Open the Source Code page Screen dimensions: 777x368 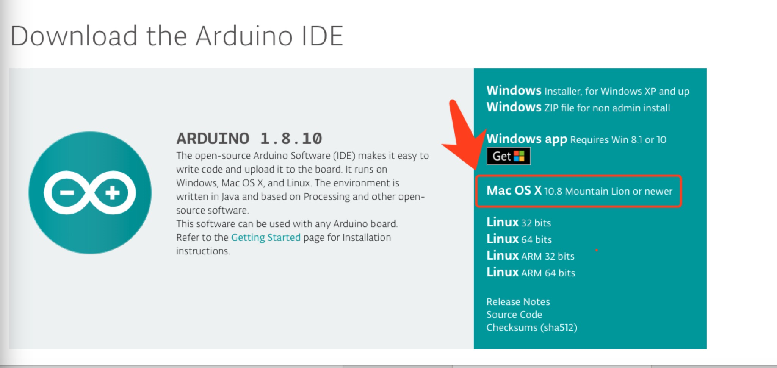coord(514,314)
